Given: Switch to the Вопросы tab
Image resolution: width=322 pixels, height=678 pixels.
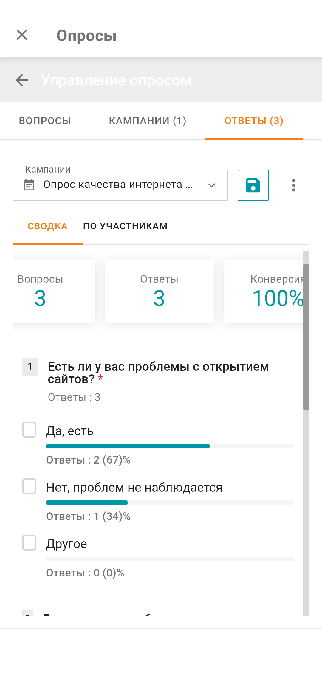Looking at the screenshot, I should [x=45, y=121].
